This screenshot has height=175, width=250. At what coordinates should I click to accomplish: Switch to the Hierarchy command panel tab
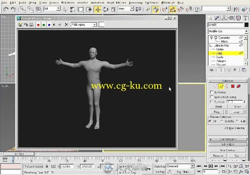[x=224, y=18]
